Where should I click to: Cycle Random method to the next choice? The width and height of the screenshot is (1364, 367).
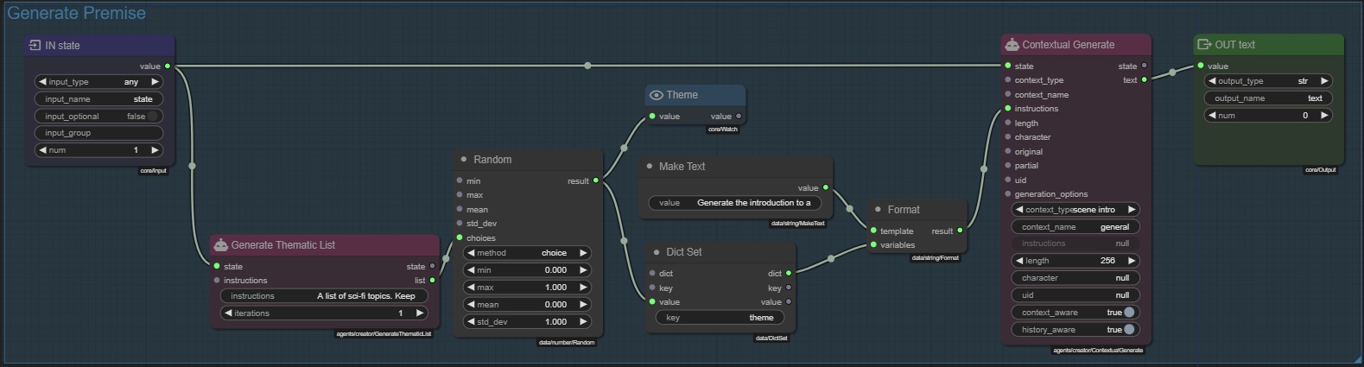click(x=583, y=253)
